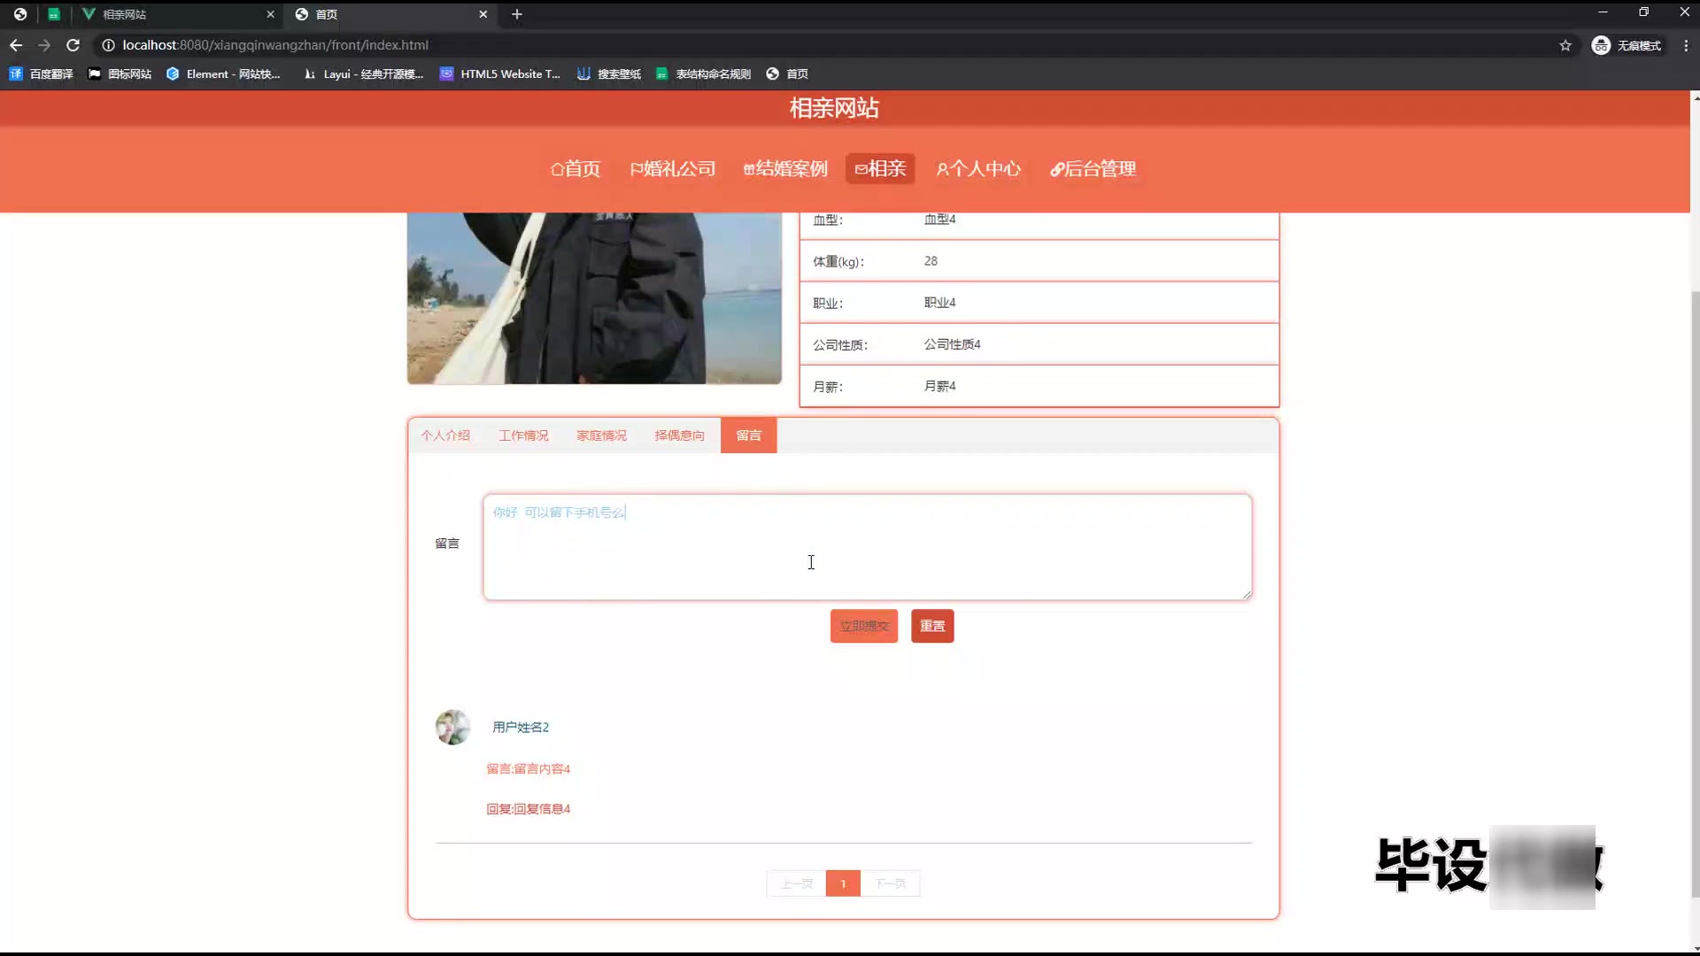Screen dimensions: 1700x956
Task: Switch to 个人介绍 tab
Action: point(445,436)
